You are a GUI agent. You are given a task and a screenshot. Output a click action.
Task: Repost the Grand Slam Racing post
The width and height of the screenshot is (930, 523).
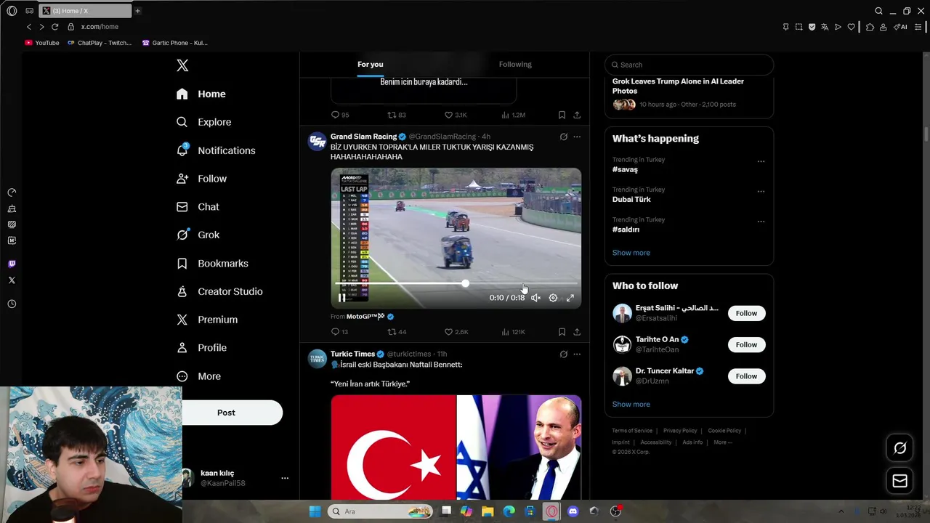pyautogui.click(x=397, y=332)
